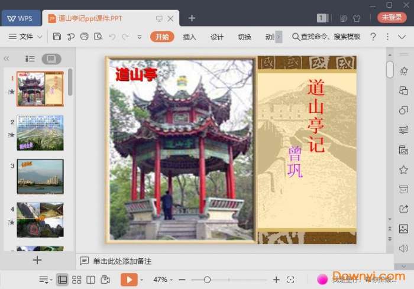The height and width of the screenshot is (289, 414).
Task: Switch to slide sorter grid view
Action: click(x=77, y=280)
